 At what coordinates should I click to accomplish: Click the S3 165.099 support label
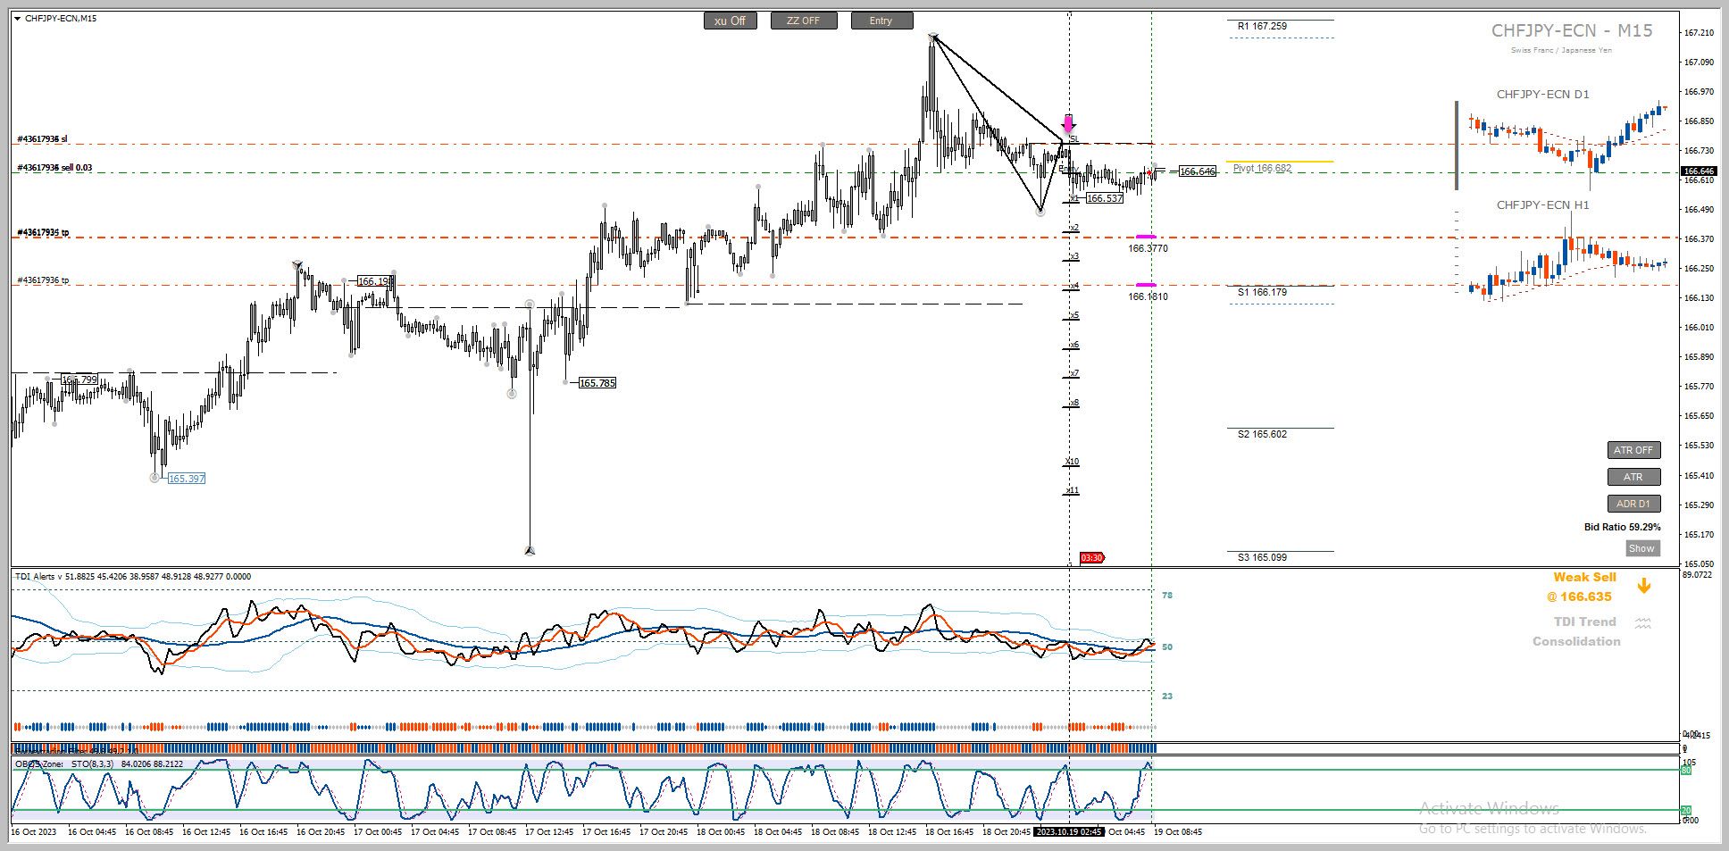1262,557
